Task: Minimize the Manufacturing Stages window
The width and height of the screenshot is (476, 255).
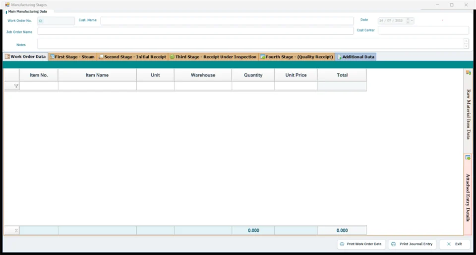Action: click(x=437, y=5)
